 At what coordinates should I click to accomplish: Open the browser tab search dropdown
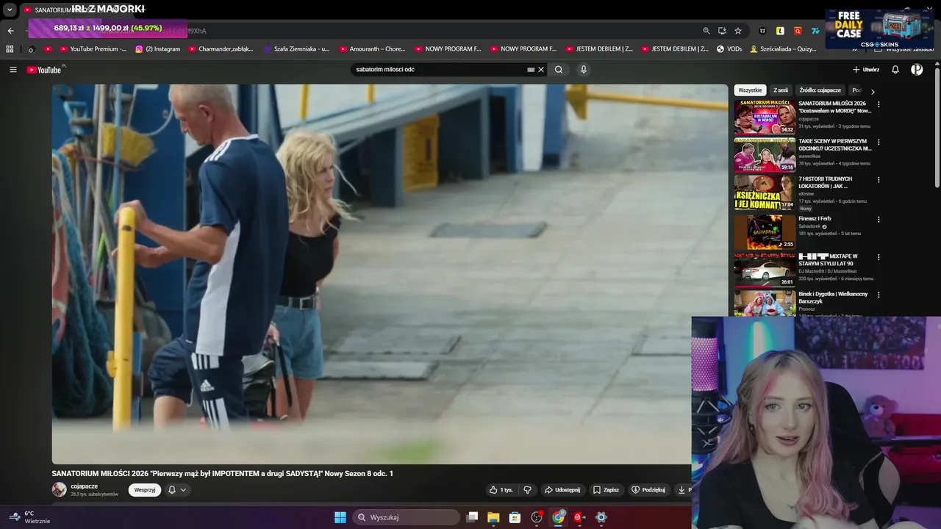pyautogui.click(x=10, y=10)
